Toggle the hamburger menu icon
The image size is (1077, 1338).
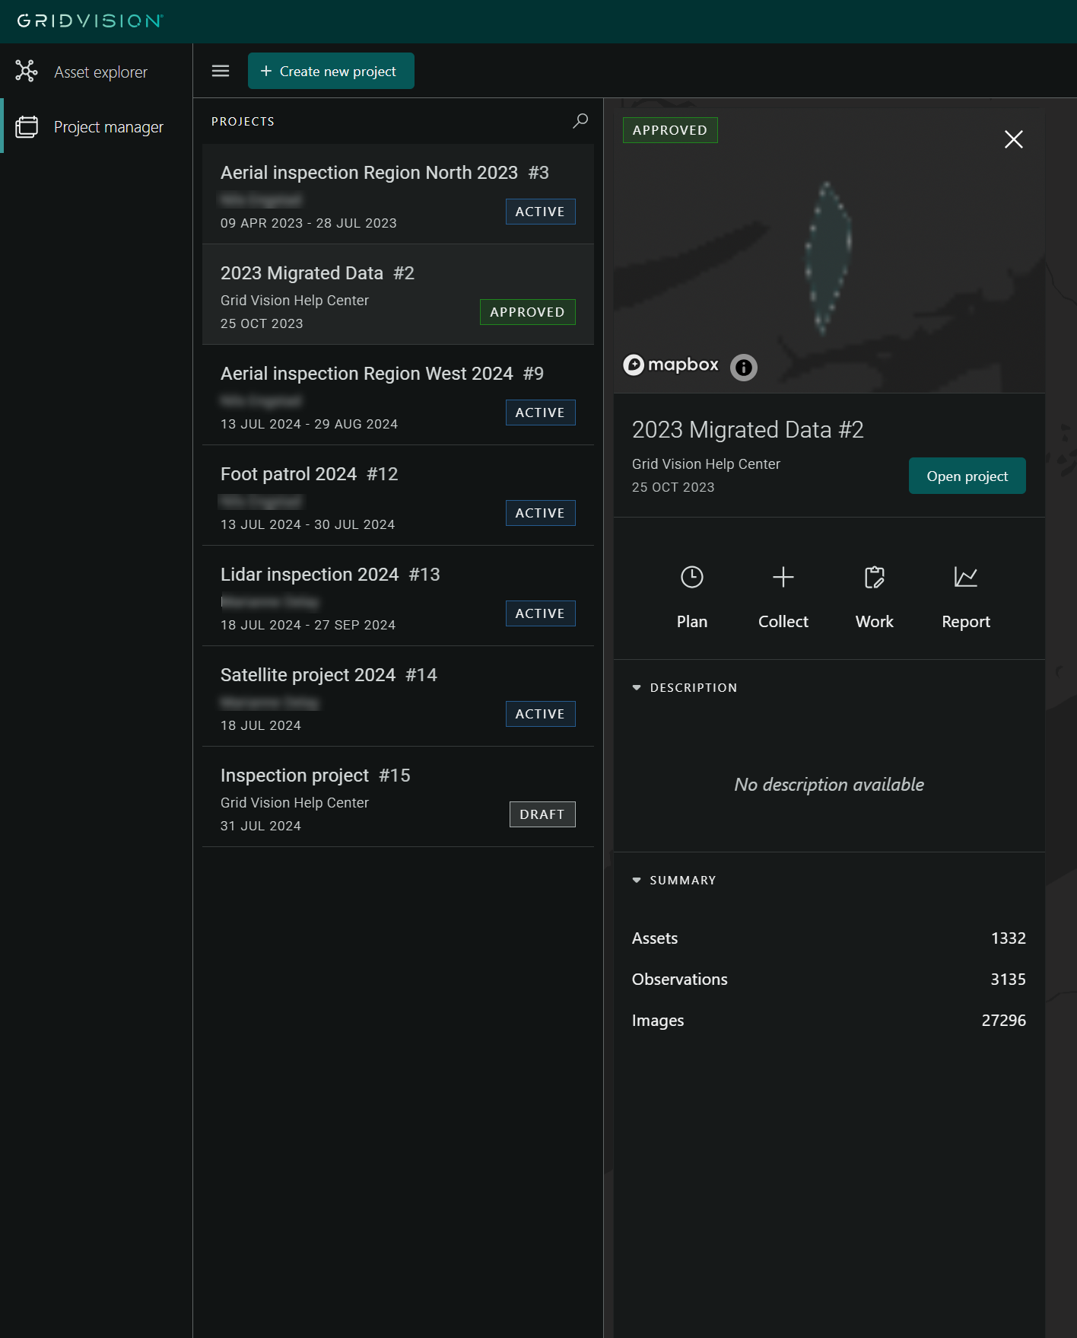coord(221,71)
